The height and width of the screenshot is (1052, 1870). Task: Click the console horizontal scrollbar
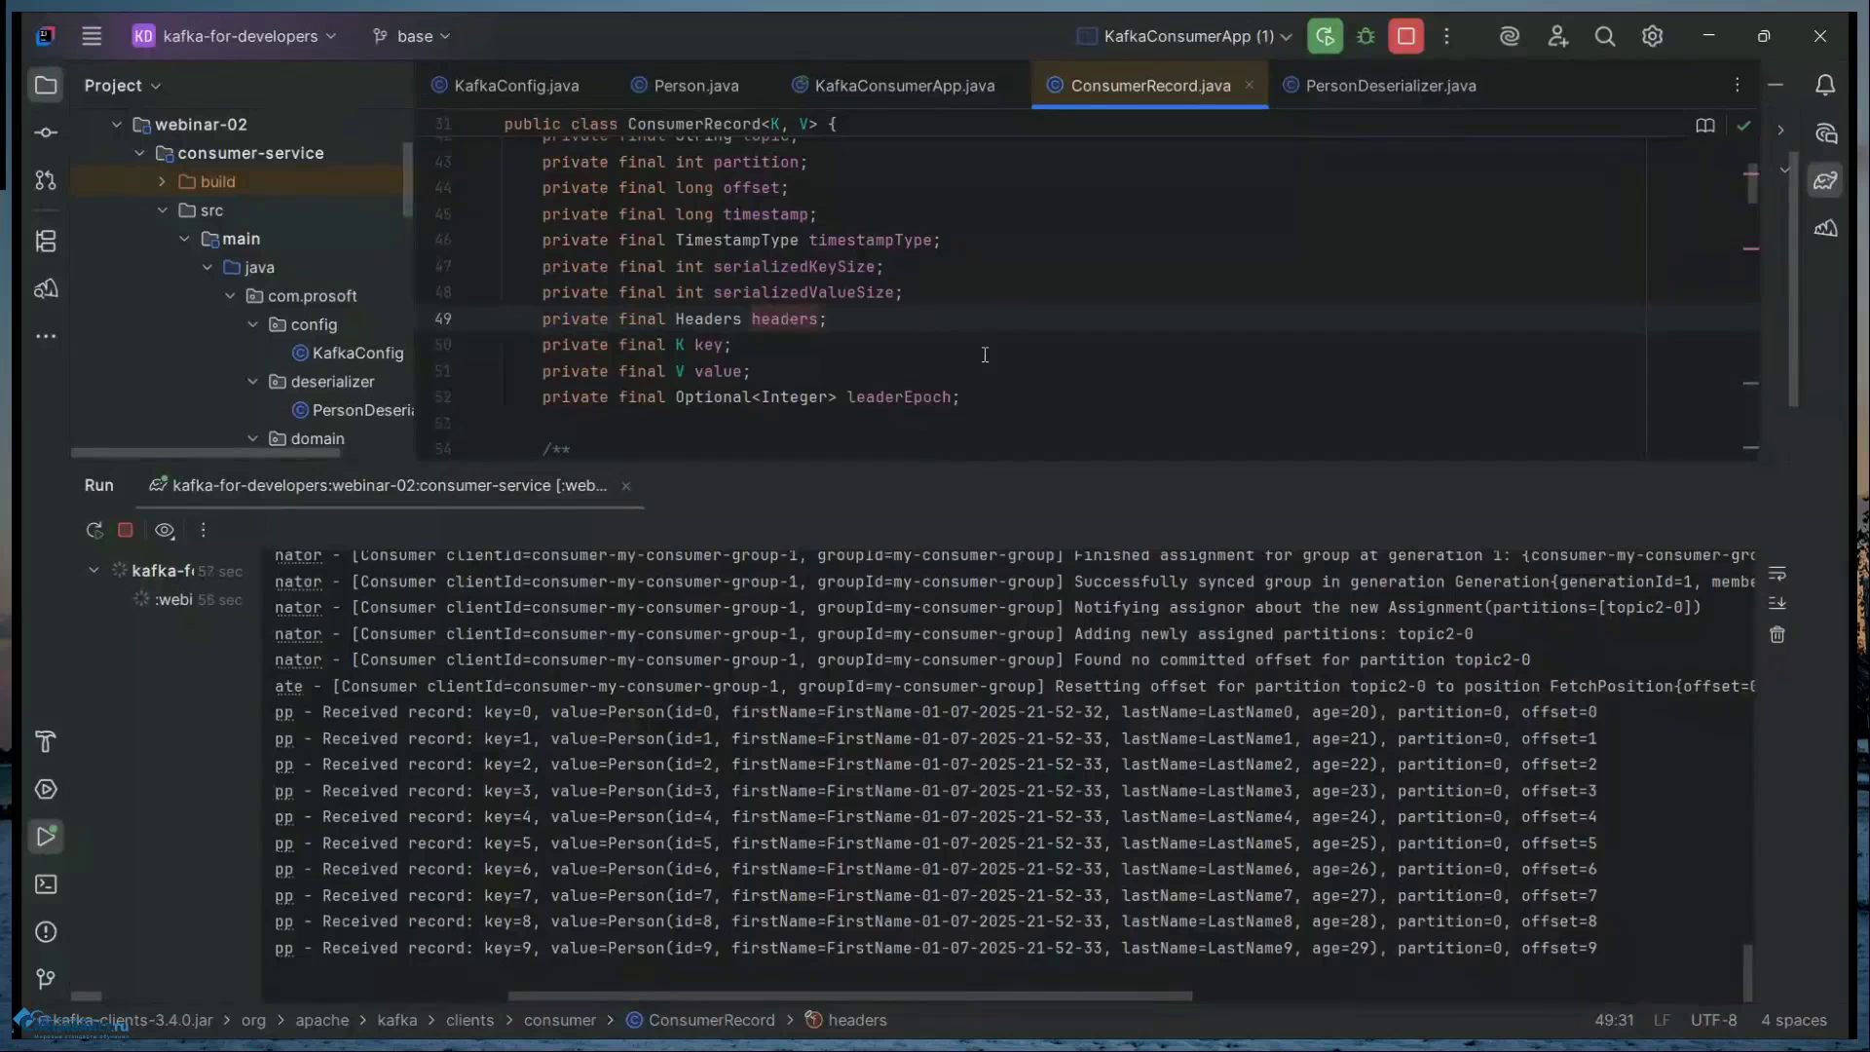pyautogui.click(x=849, y=996)
